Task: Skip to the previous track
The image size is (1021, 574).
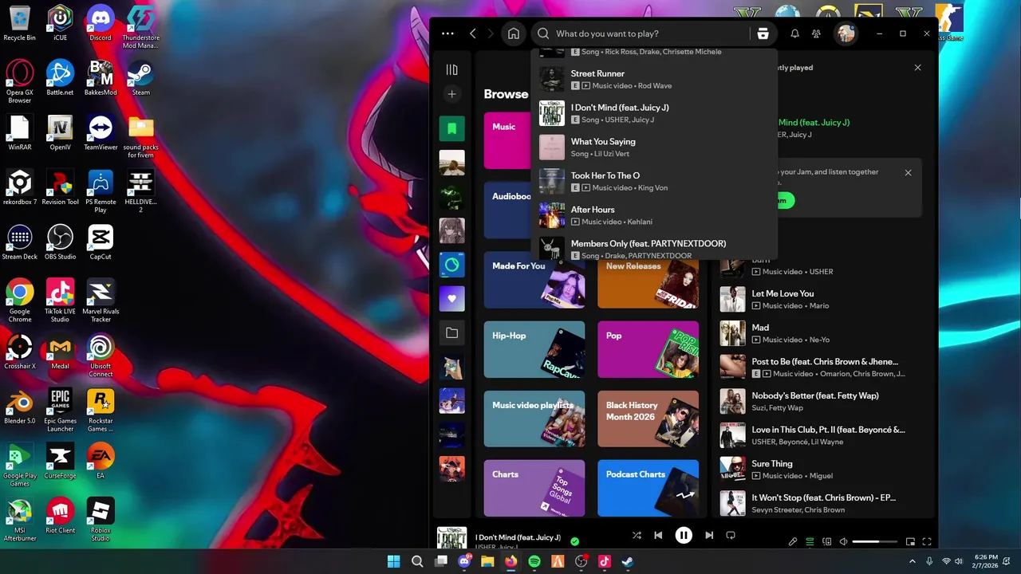Action: coord(658,536)
